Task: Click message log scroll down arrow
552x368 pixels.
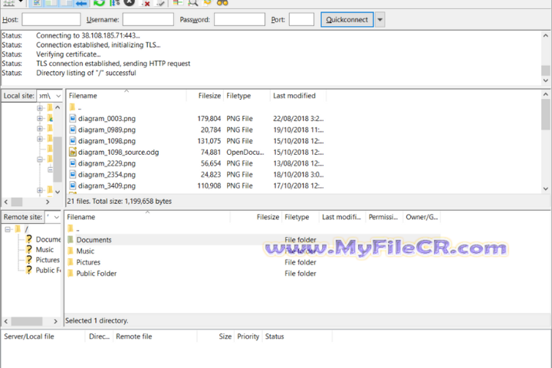Action: [546, 80]
